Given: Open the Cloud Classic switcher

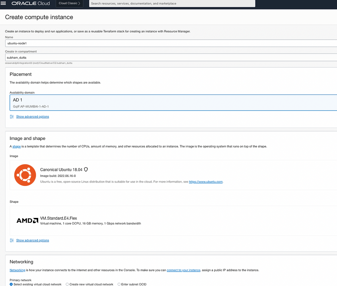Looking at the screenshot, I should click(69, 3).
